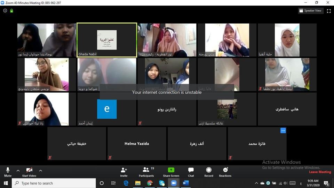Screen dimensions: 334x188
Task: Expand video options arrow beside Start Video
Action: (x=40, y=171)
